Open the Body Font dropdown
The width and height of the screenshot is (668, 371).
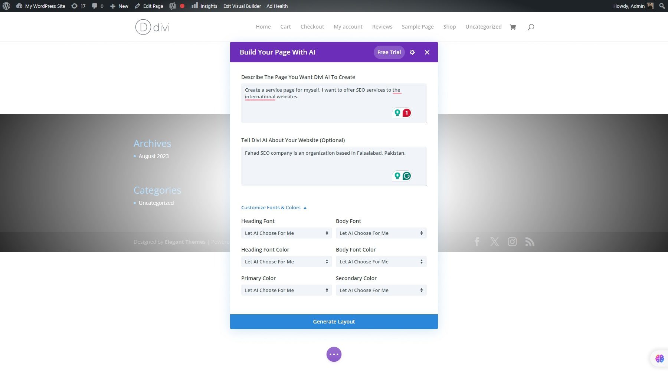[381, 233]
